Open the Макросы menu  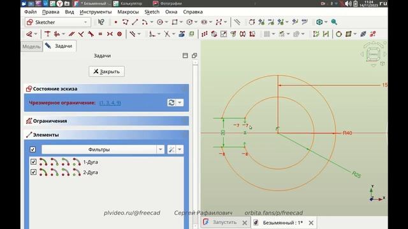coord(128,12)
